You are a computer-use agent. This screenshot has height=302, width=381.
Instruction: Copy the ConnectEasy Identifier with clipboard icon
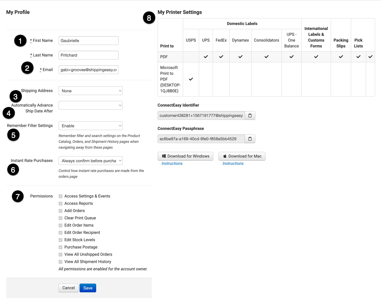(x=250, y=115)
